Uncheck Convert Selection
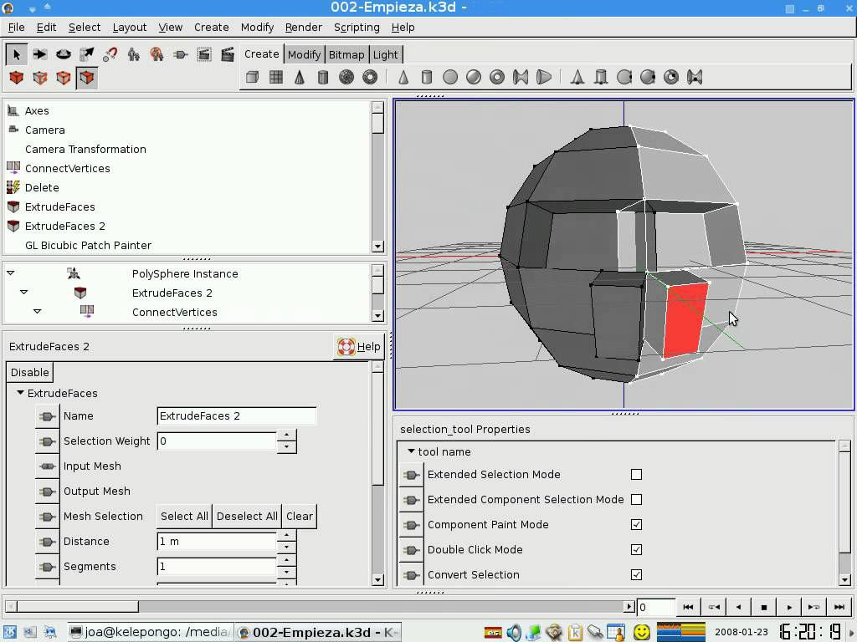The height and width of the screenshot is (642, 857). [x=636, y=574]
